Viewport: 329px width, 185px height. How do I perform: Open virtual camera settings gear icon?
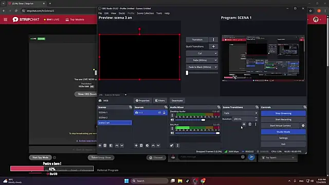[x=303, y=125]
